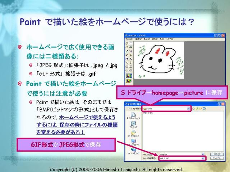Open マイ コンピュータ in save dialog sidebar

[x=133, y=142]
